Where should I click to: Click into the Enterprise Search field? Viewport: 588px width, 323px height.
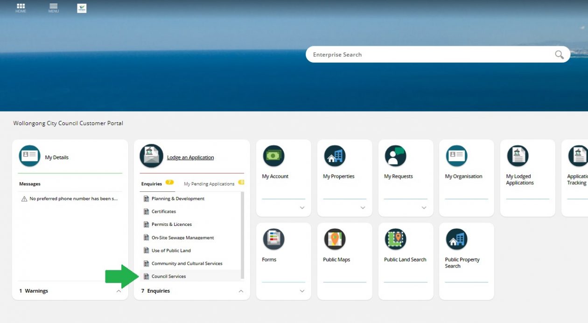coord(429,55)
